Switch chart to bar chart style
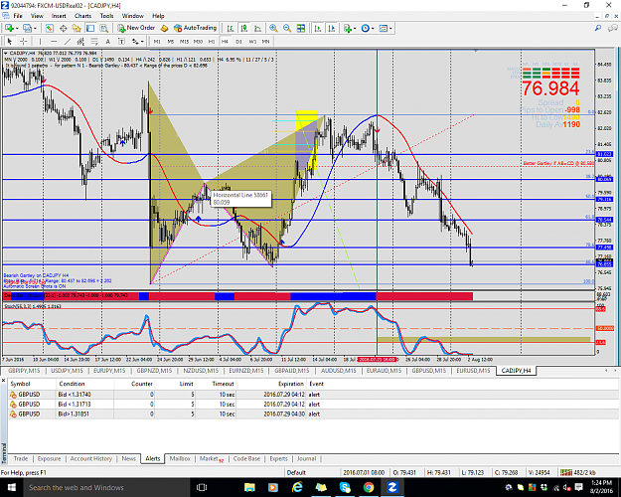 pos(231,28)
